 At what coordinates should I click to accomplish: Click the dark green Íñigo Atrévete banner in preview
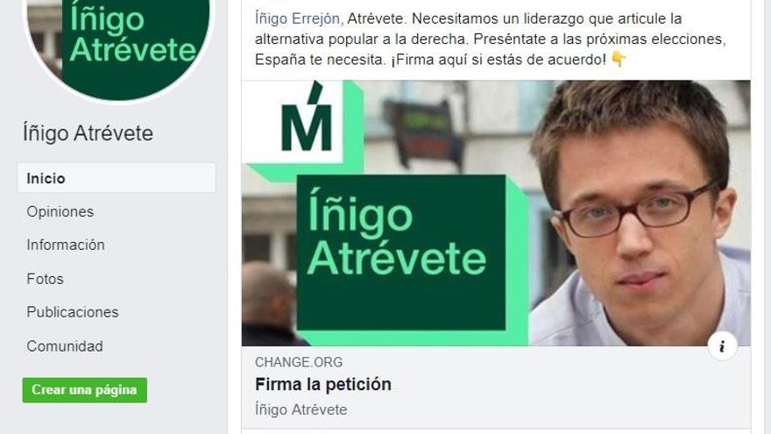(x=400, y=252)
